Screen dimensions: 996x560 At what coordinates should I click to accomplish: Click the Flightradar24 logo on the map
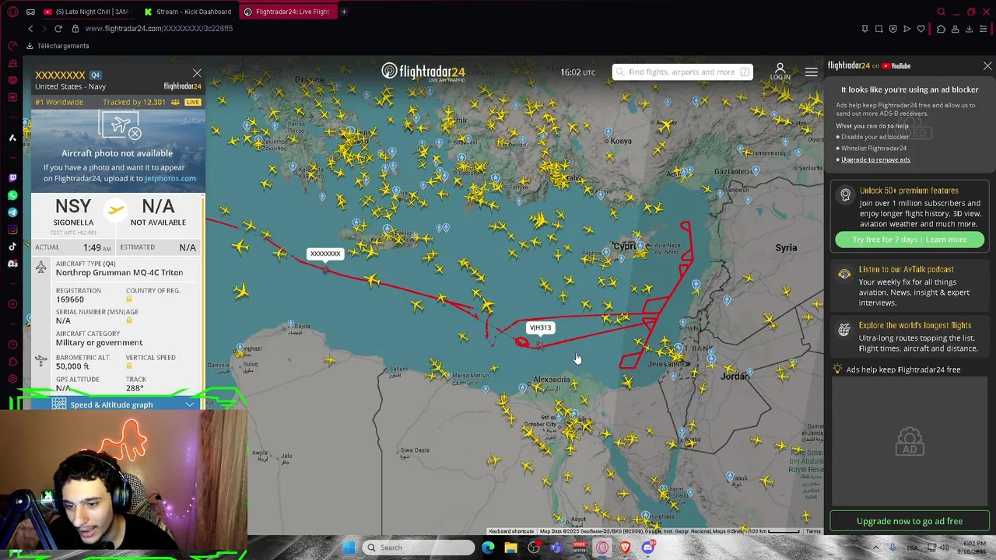tap(423, 72)
